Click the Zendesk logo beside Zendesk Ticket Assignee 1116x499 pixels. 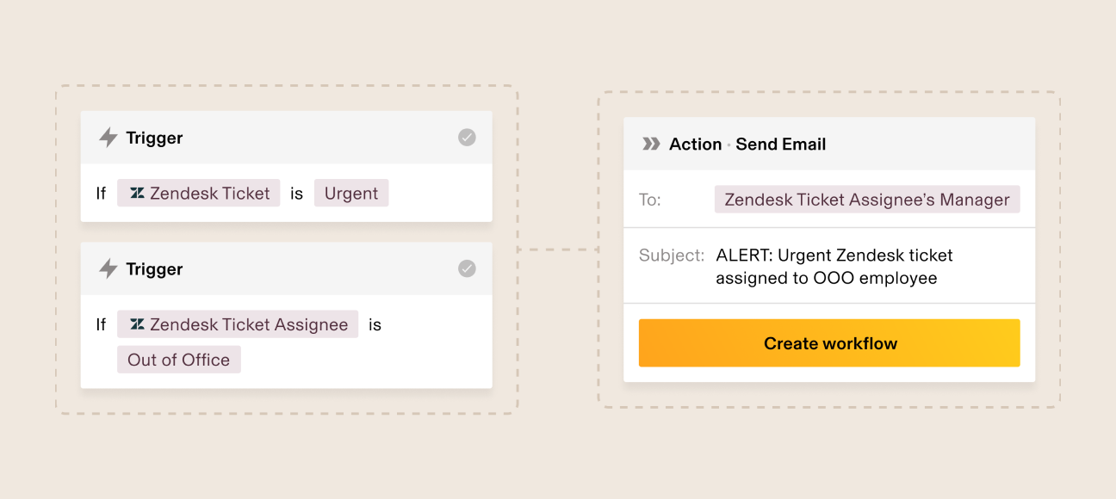[x=137, y=324]
